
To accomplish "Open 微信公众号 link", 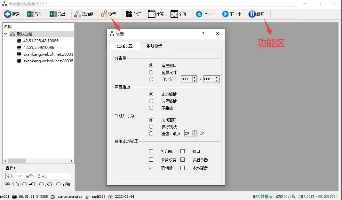I will tap(285, 196).
